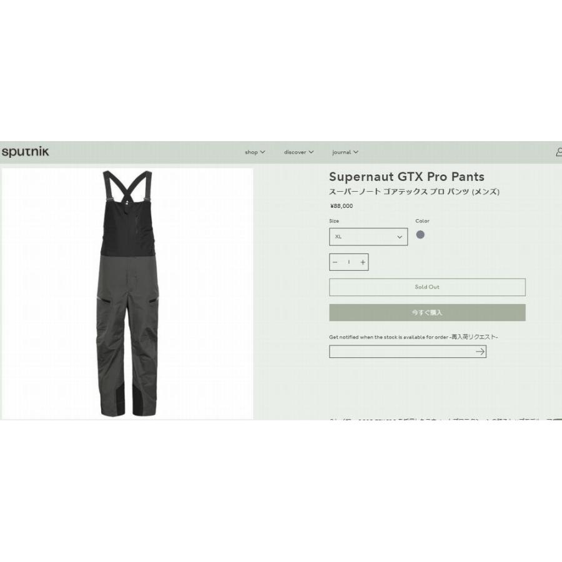The image size is (562, 562).
Task: Click the Supernaut GTX Pro Pants title
Action: [407, 177]
